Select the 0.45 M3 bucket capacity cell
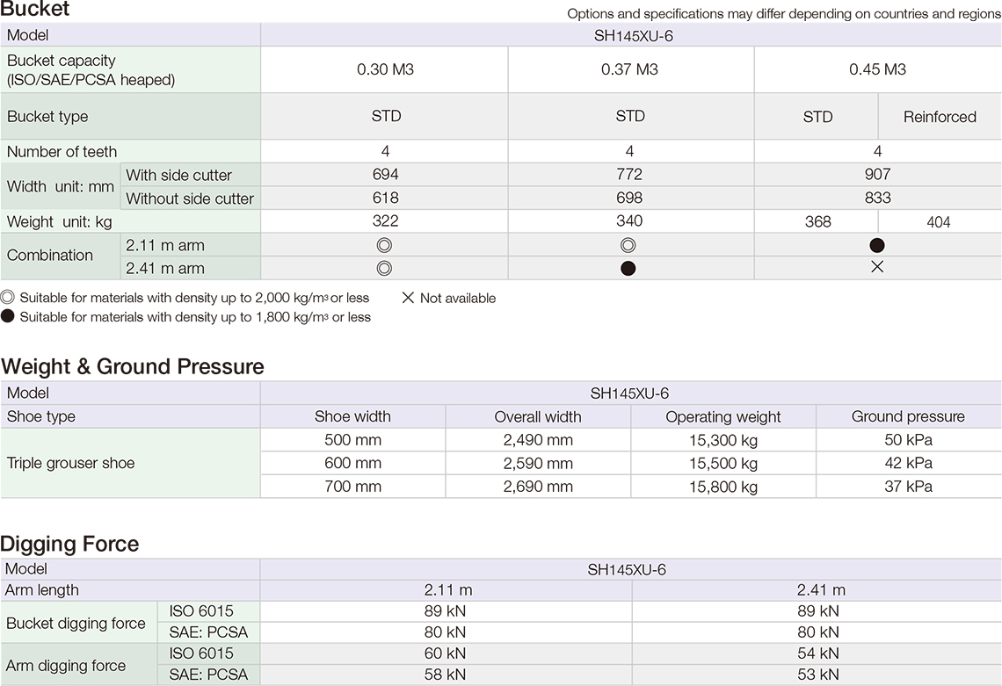Screen dimensions: 1002x686 (x=877, y=69)
